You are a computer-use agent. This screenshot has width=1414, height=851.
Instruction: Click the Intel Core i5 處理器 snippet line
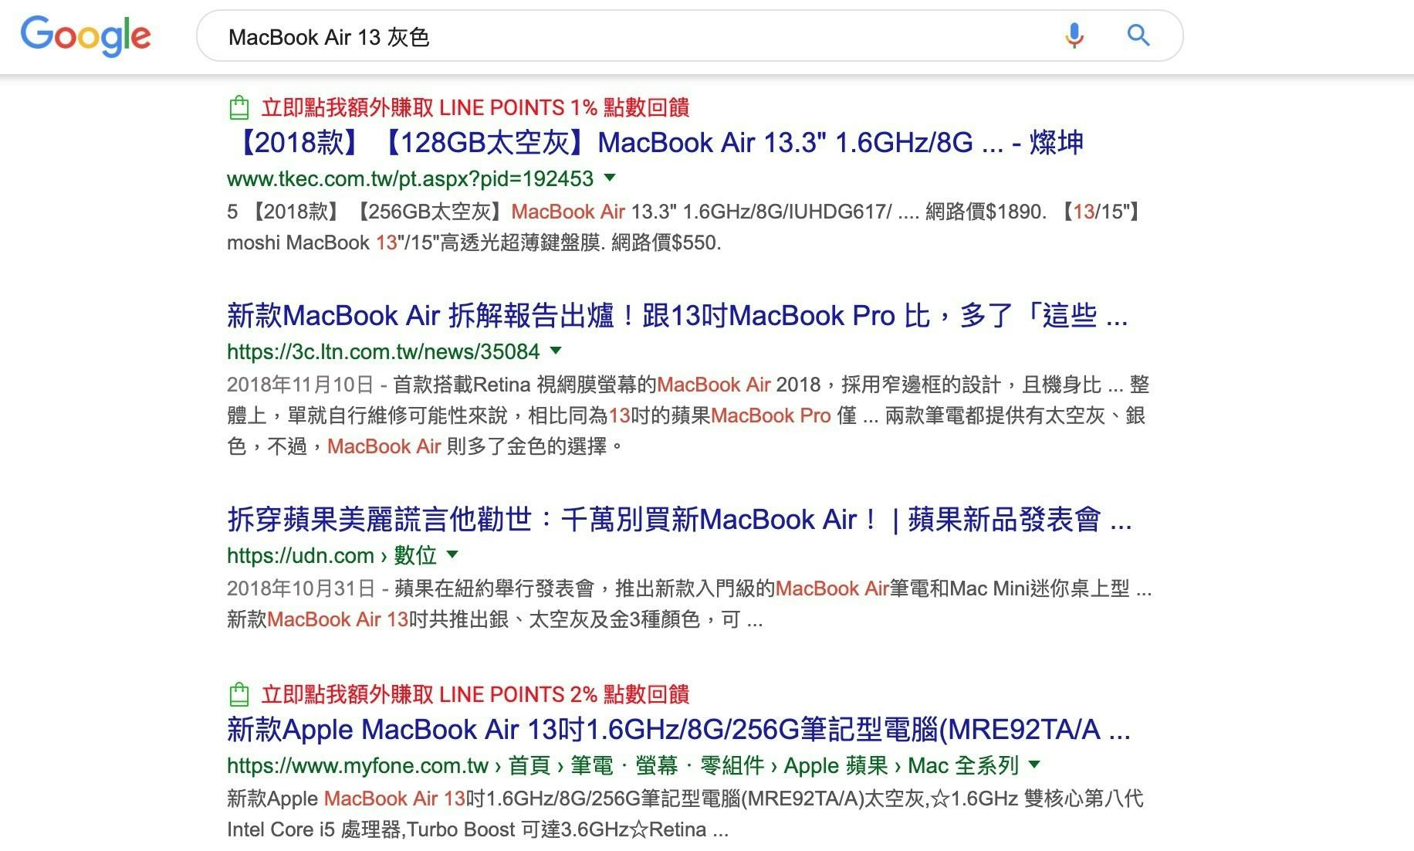point(478,829)
